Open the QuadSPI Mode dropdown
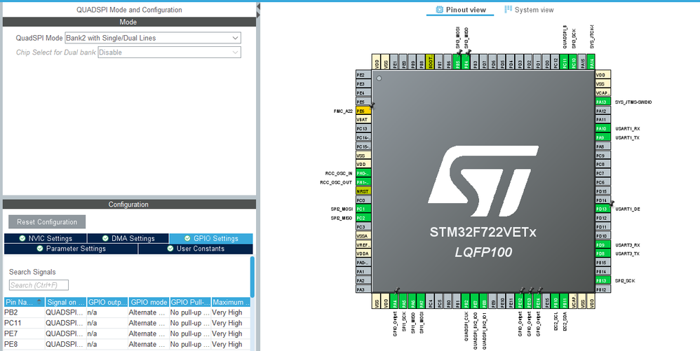 (153, 38)
